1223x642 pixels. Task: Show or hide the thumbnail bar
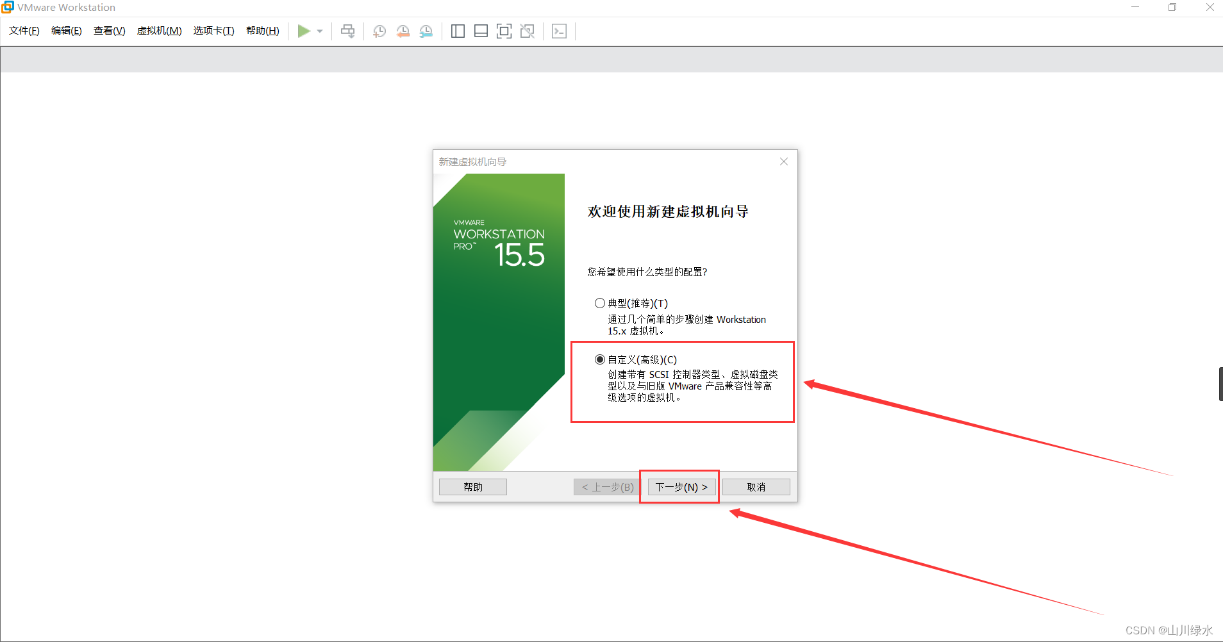[481, 31]
